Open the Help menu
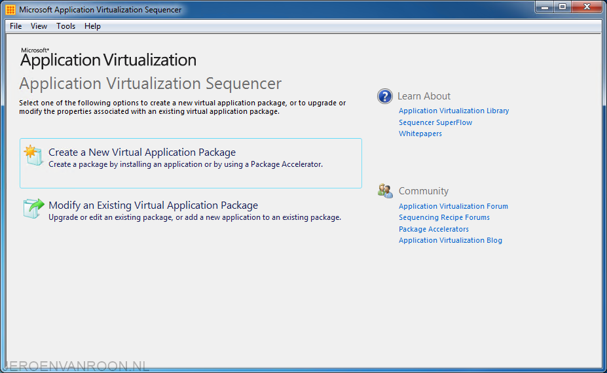The height and width of the screenshot is (373, 607). tap(92, 26)
